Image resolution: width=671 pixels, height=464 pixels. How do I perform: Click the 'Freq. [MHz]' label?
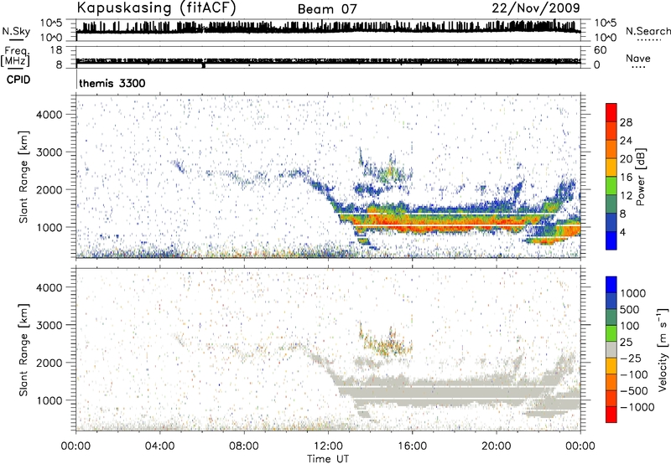[x=16, y=56]
